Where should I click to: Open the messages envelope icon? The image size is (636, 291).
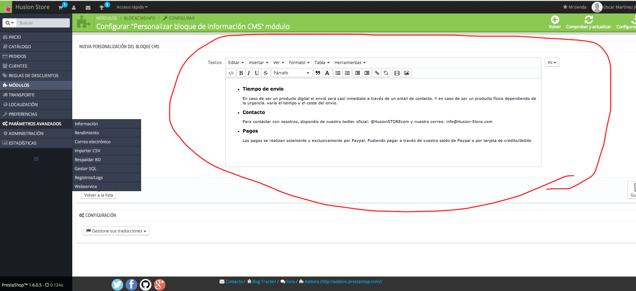[x=88, y=7]
